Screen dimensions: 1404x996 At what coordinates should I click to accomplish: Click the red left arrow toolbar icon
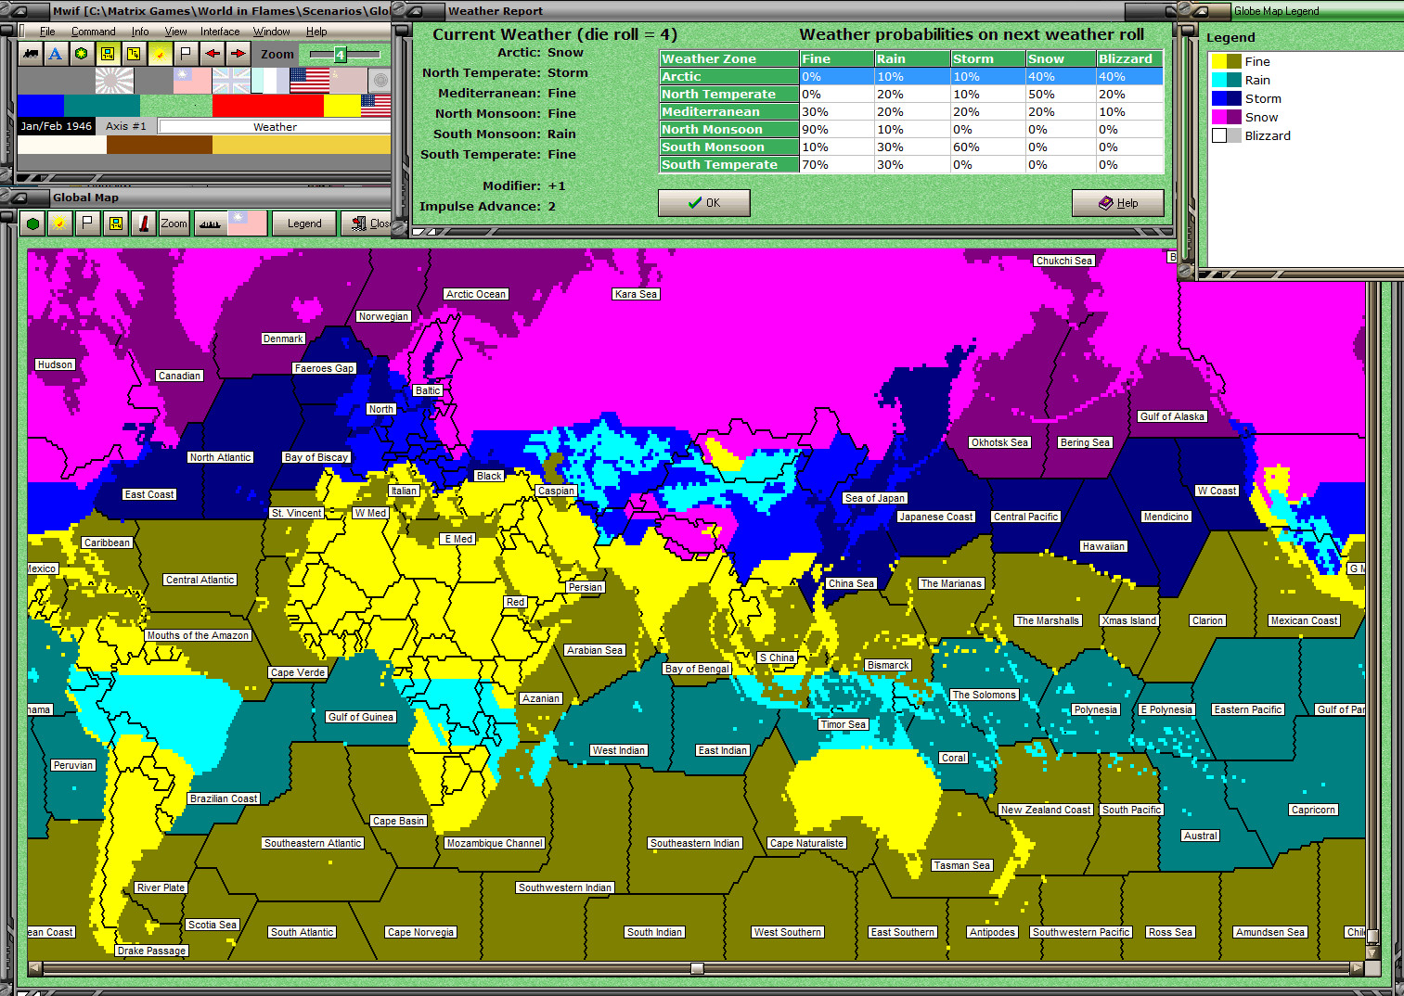213,54
